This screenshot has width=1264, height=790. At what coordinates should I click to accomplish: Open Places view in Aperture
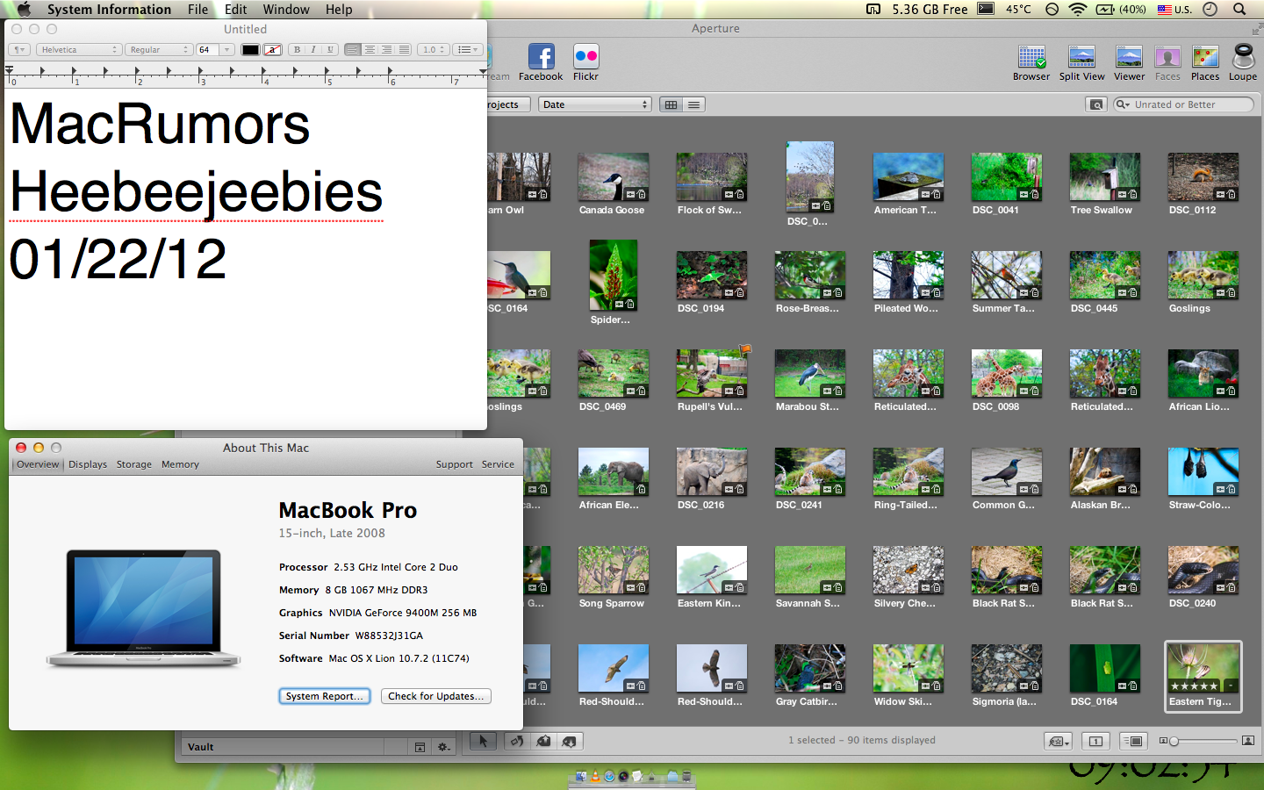click(1205, 62)
